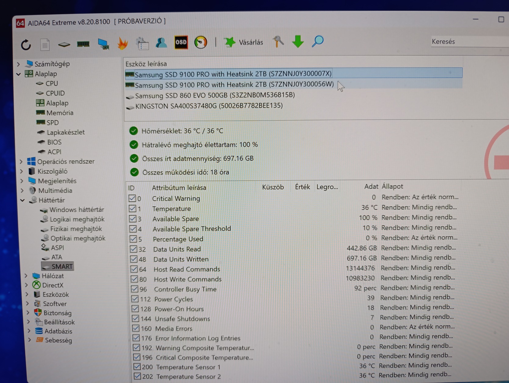509x383 pixels.
Task: Select the Samsung SSD 860 EVO drive
Action: click(x=215, y=95)
